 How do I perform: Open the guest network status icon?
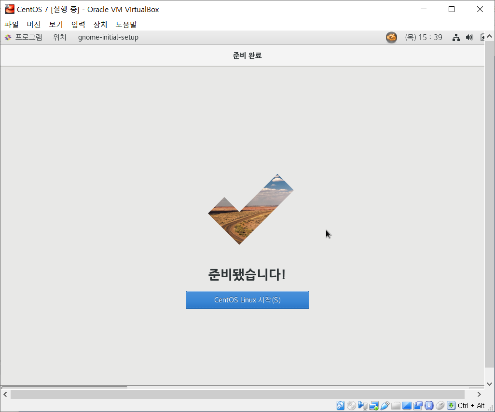tap(456, 37)
